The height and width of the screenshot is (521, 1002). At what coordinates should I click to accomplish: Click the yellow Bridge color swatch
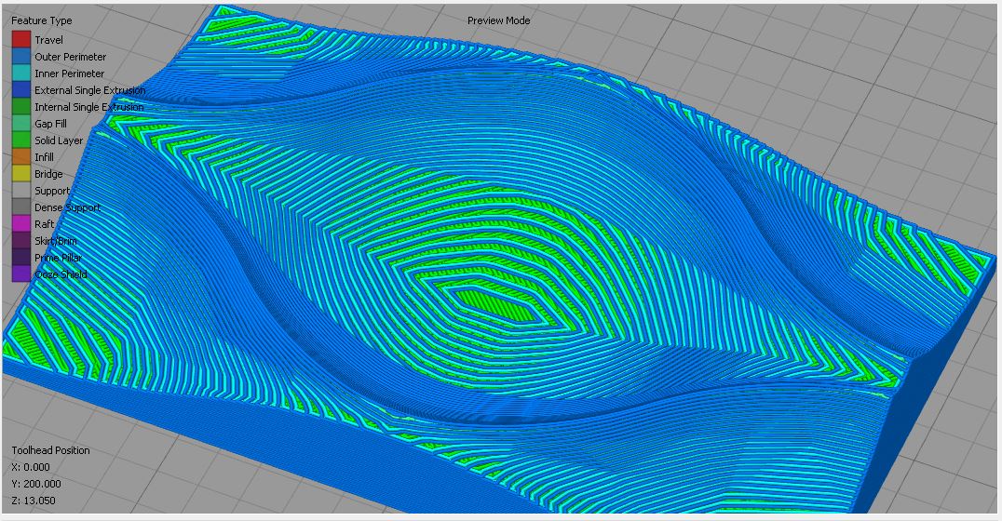click(21, 174)
